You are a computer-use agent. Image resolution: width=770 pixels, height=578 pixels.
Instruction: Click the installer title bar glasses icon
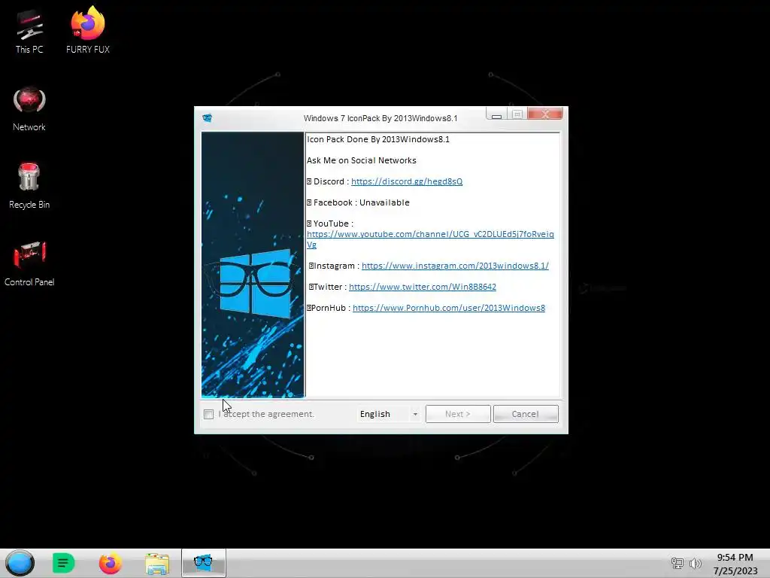(x=208, y=118)
